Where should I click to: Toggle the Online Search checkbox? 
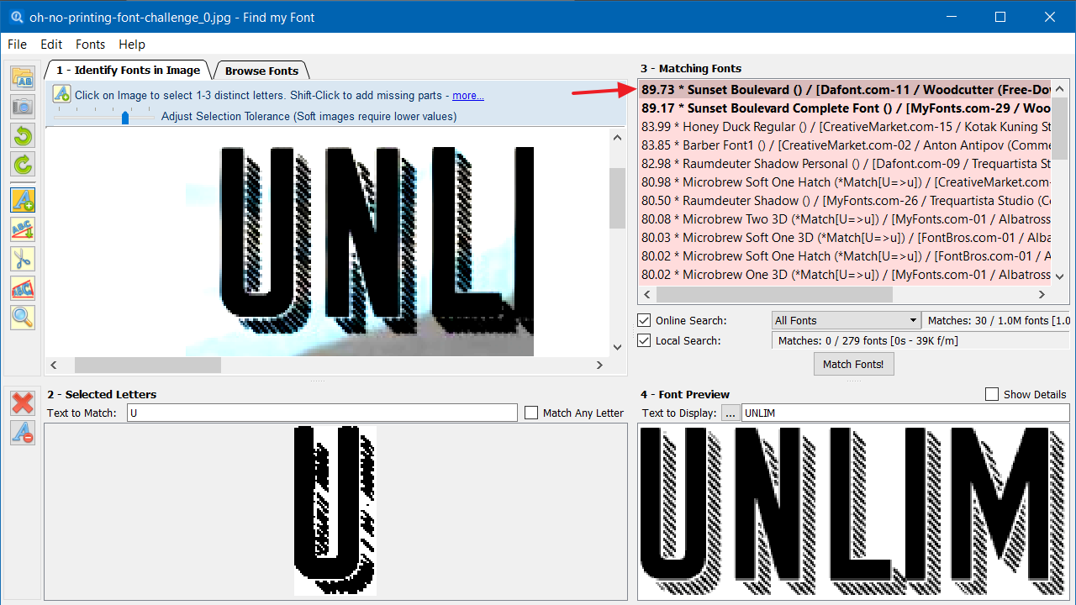point(644,320)
